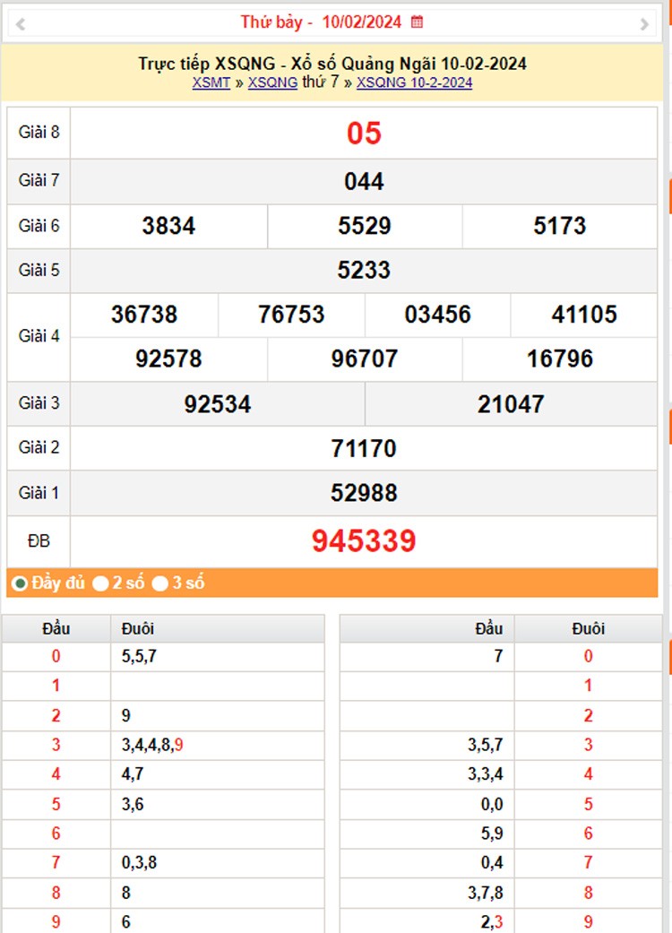Click the next day right arrow

(x=644, y=24)
